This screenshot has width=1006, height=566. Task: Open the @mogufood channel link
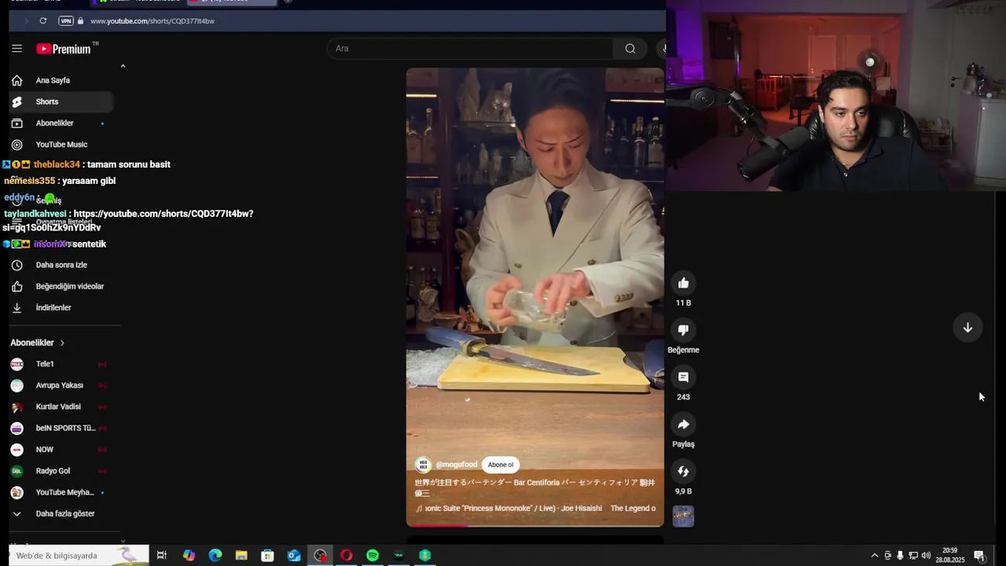(x=457, y=465)
